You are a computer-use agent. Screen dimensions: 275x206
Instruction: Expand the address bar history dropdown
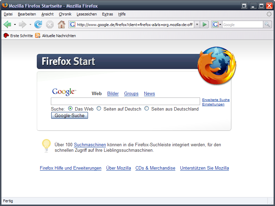coord(197,24)
